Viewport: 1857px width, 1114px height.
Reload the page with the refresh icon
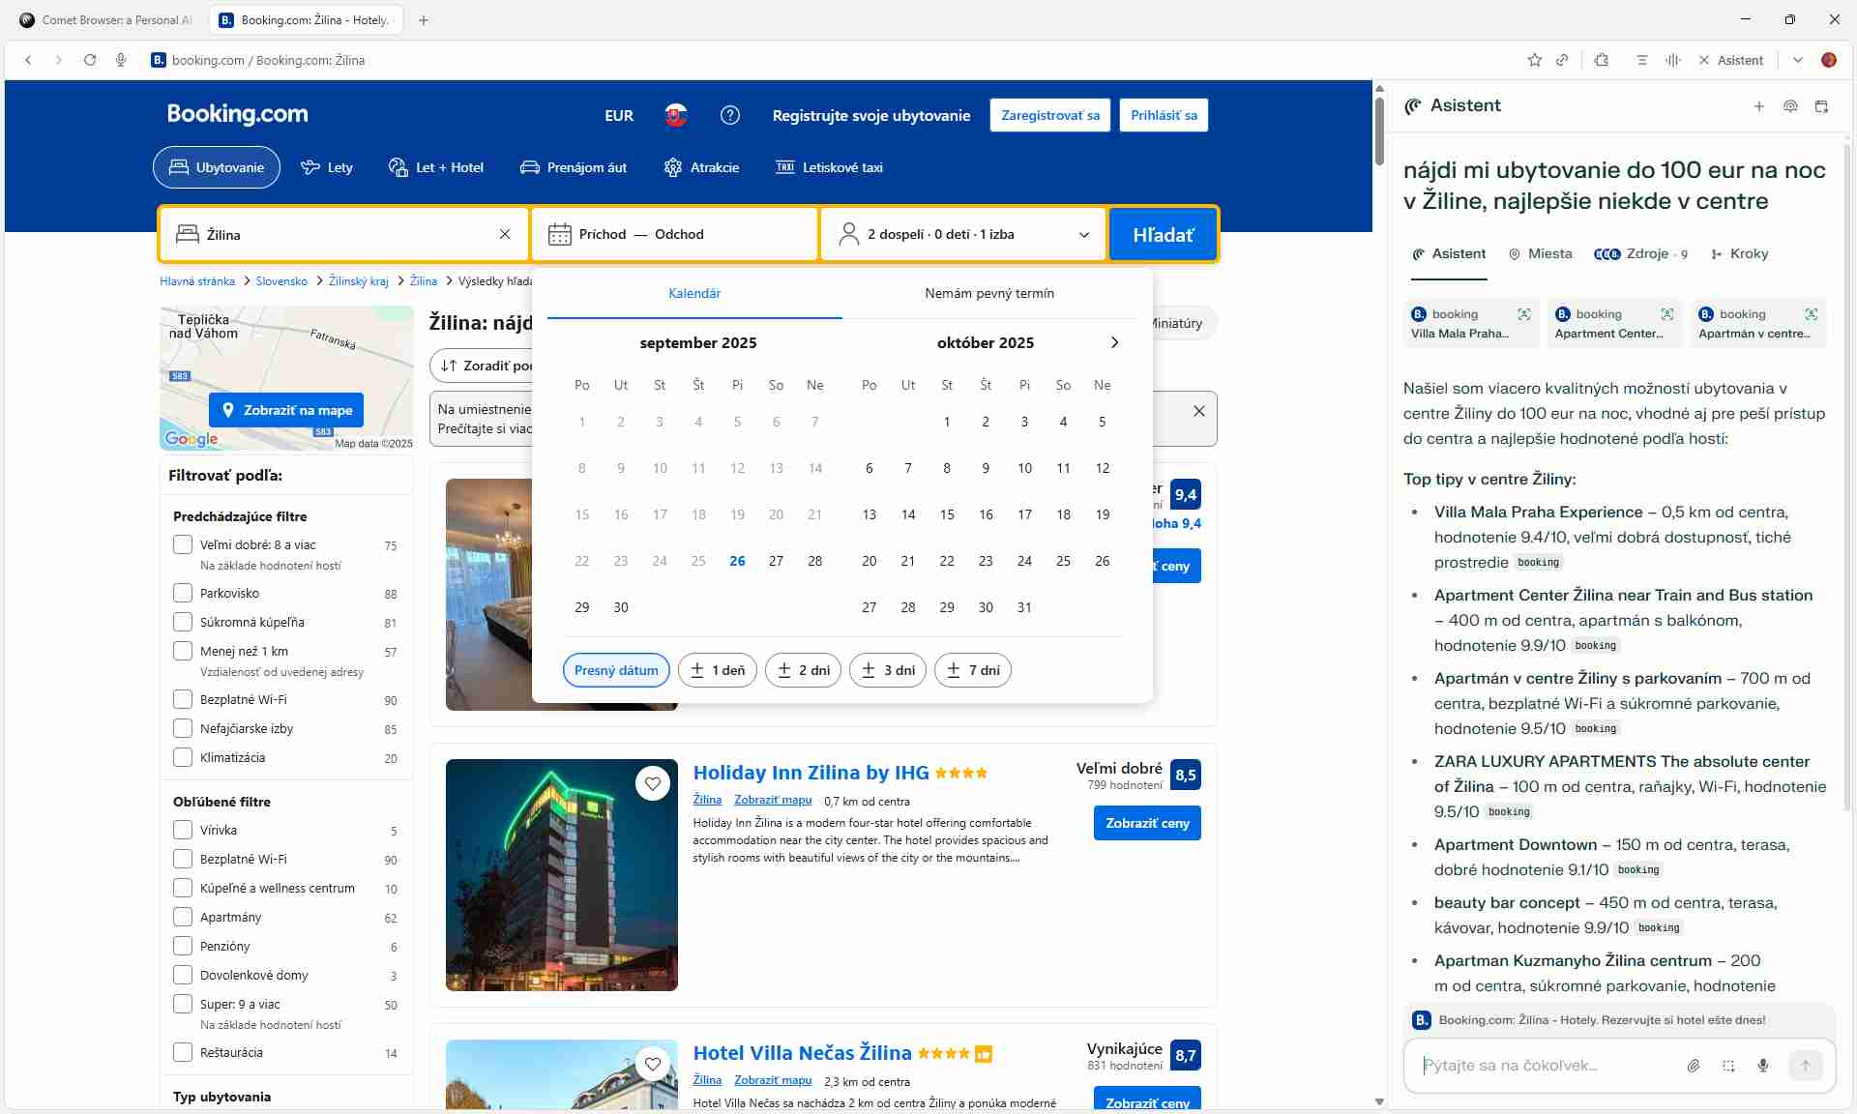point(90,60)
